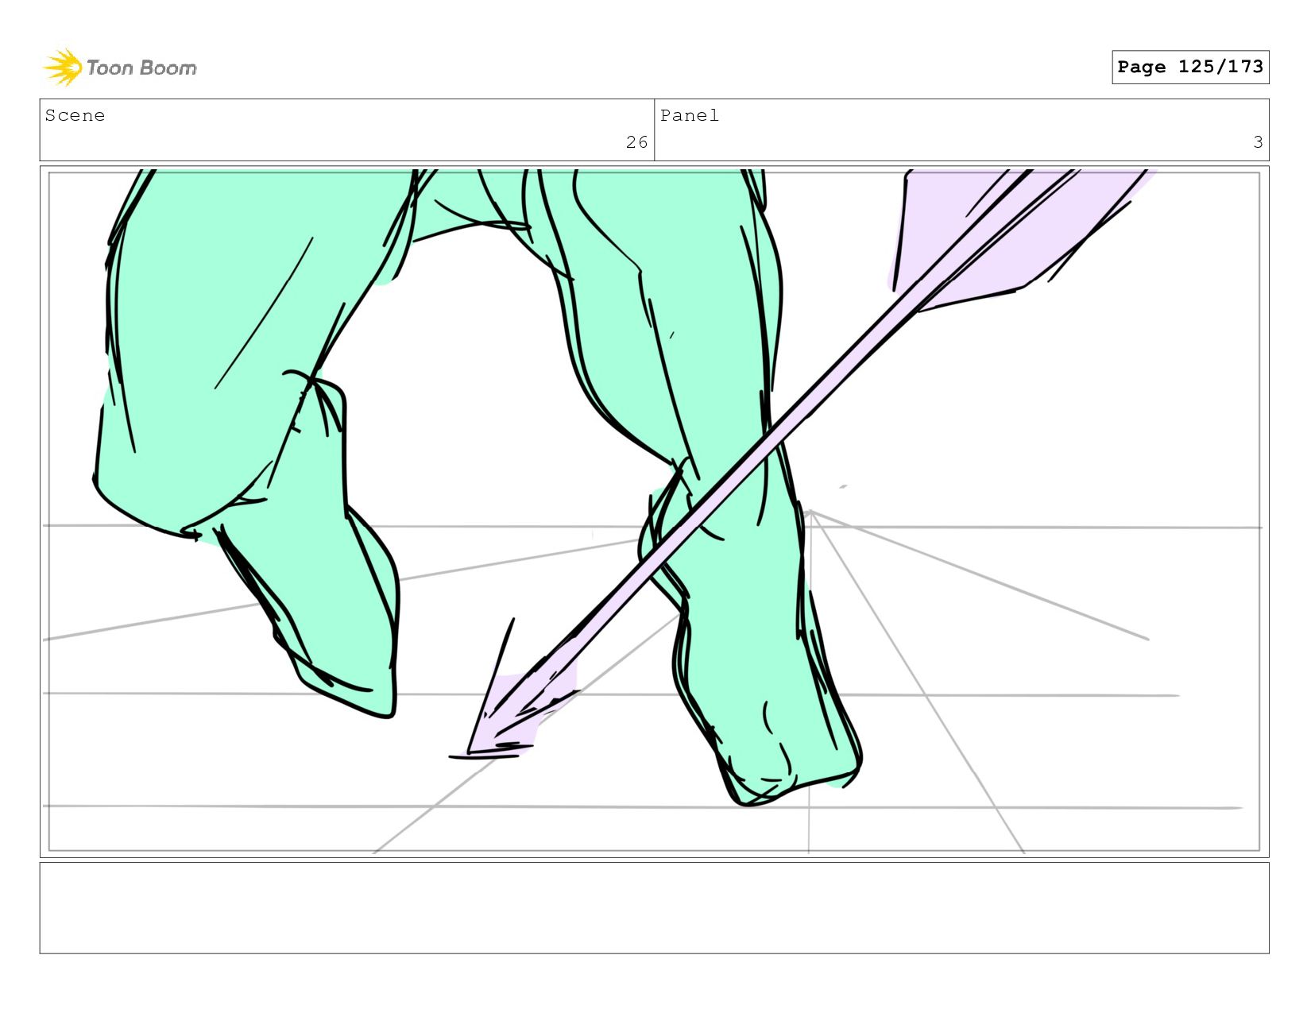The image size is (1311, 1013).
Task: Click the storyboard panel drawing
Action: [654, 511]
